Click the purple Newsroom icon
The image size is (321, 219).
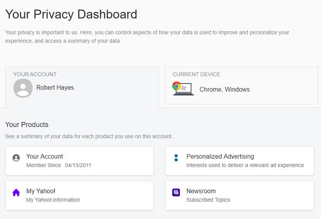pos(176,192)
